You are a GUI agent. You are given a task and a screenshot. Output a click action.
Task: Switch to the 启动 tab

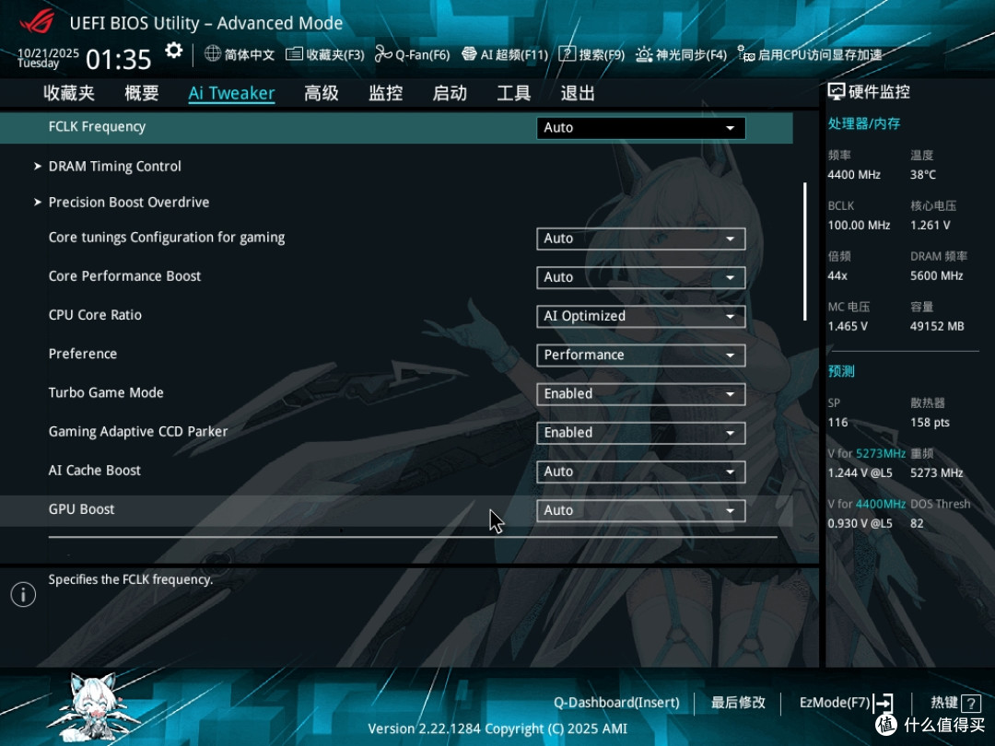[450, 93]
